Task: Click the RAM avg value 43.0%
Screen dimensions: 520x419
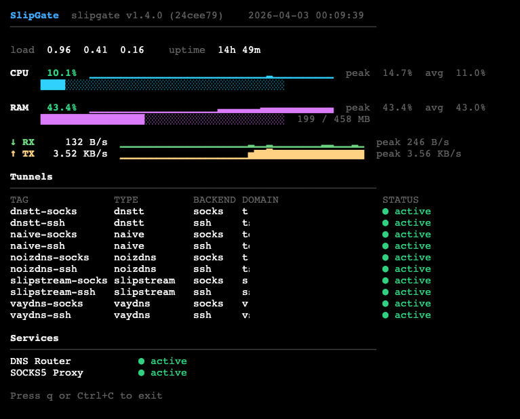Action: pyautogui.click(x=471, y=108)
